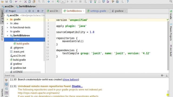
Task: Expand the functional-tests folder
Action: (x=8, y=27)
